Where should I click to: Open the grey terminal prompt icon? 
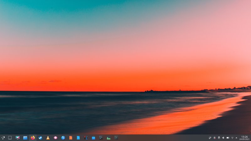pyautogui.click(x=116, y=138)
